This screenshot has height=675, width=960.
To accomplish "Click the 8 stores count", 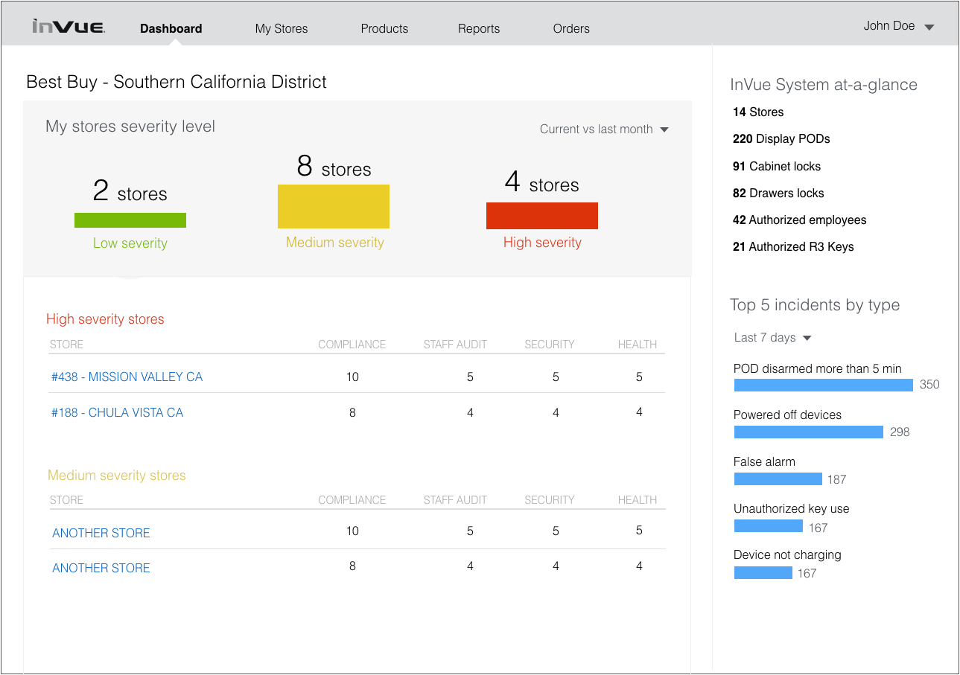I will coord(334,167).
